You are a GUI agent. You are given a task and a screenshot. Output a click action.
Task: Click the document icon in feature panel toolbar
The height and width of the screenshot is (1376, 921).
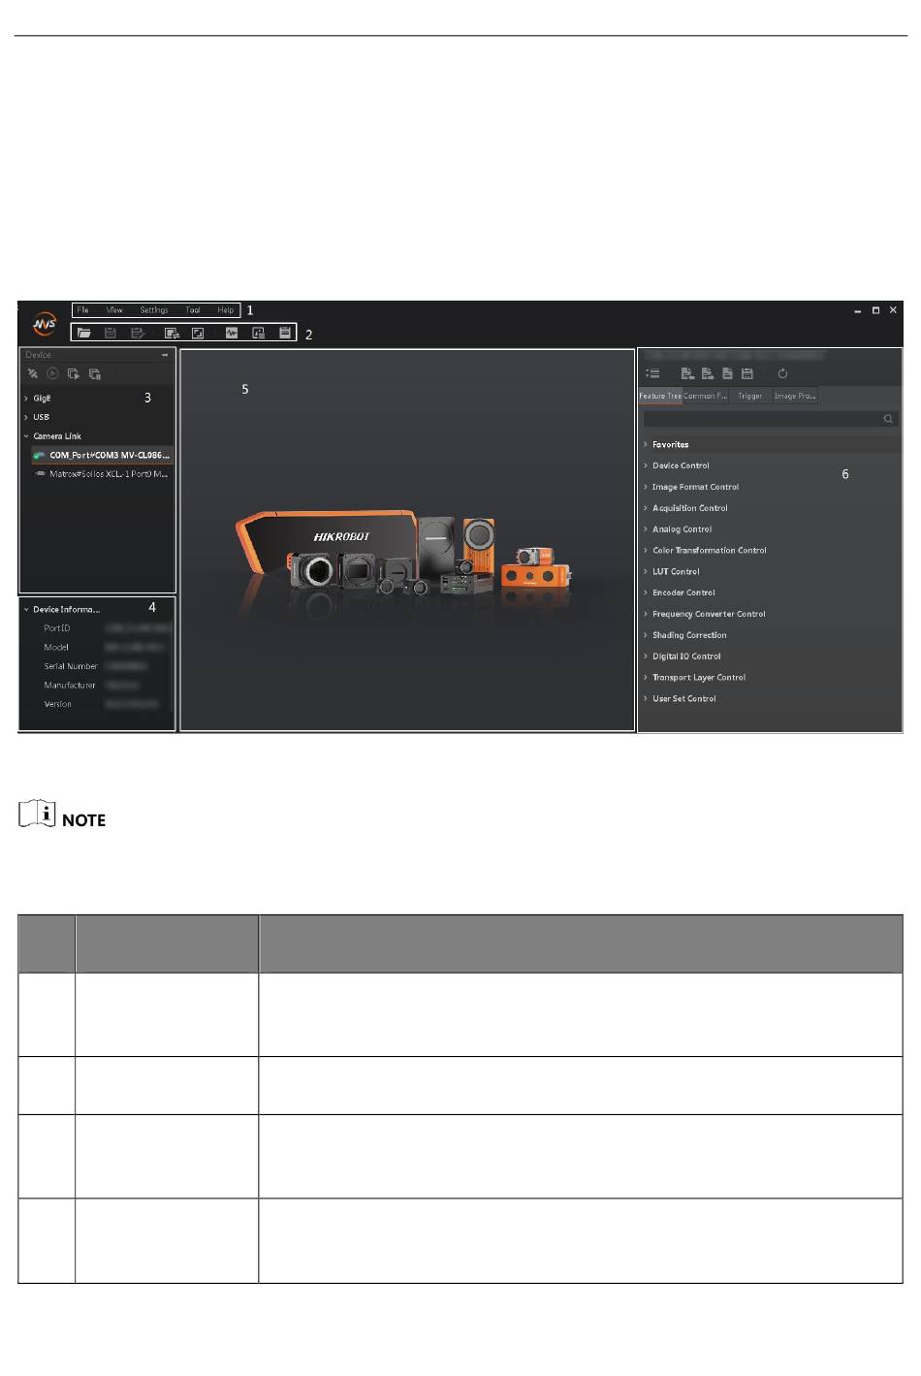pyautogui.click(x=727, y=373)
